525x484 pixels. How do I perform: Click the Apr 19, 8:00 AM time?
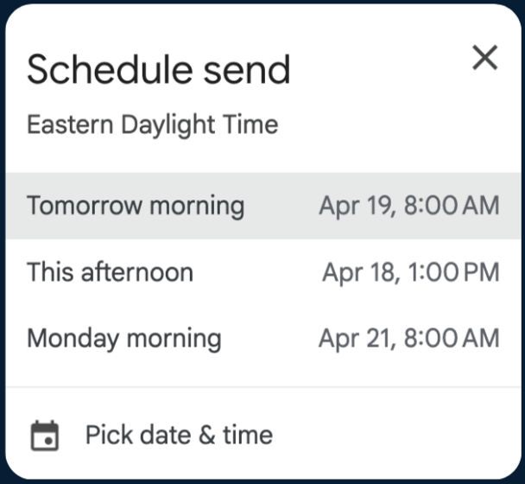coord(409,206)
